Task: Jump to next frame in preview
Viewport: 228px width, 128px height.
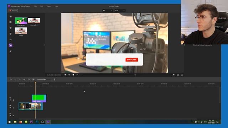Action: (x=77, y=75)
